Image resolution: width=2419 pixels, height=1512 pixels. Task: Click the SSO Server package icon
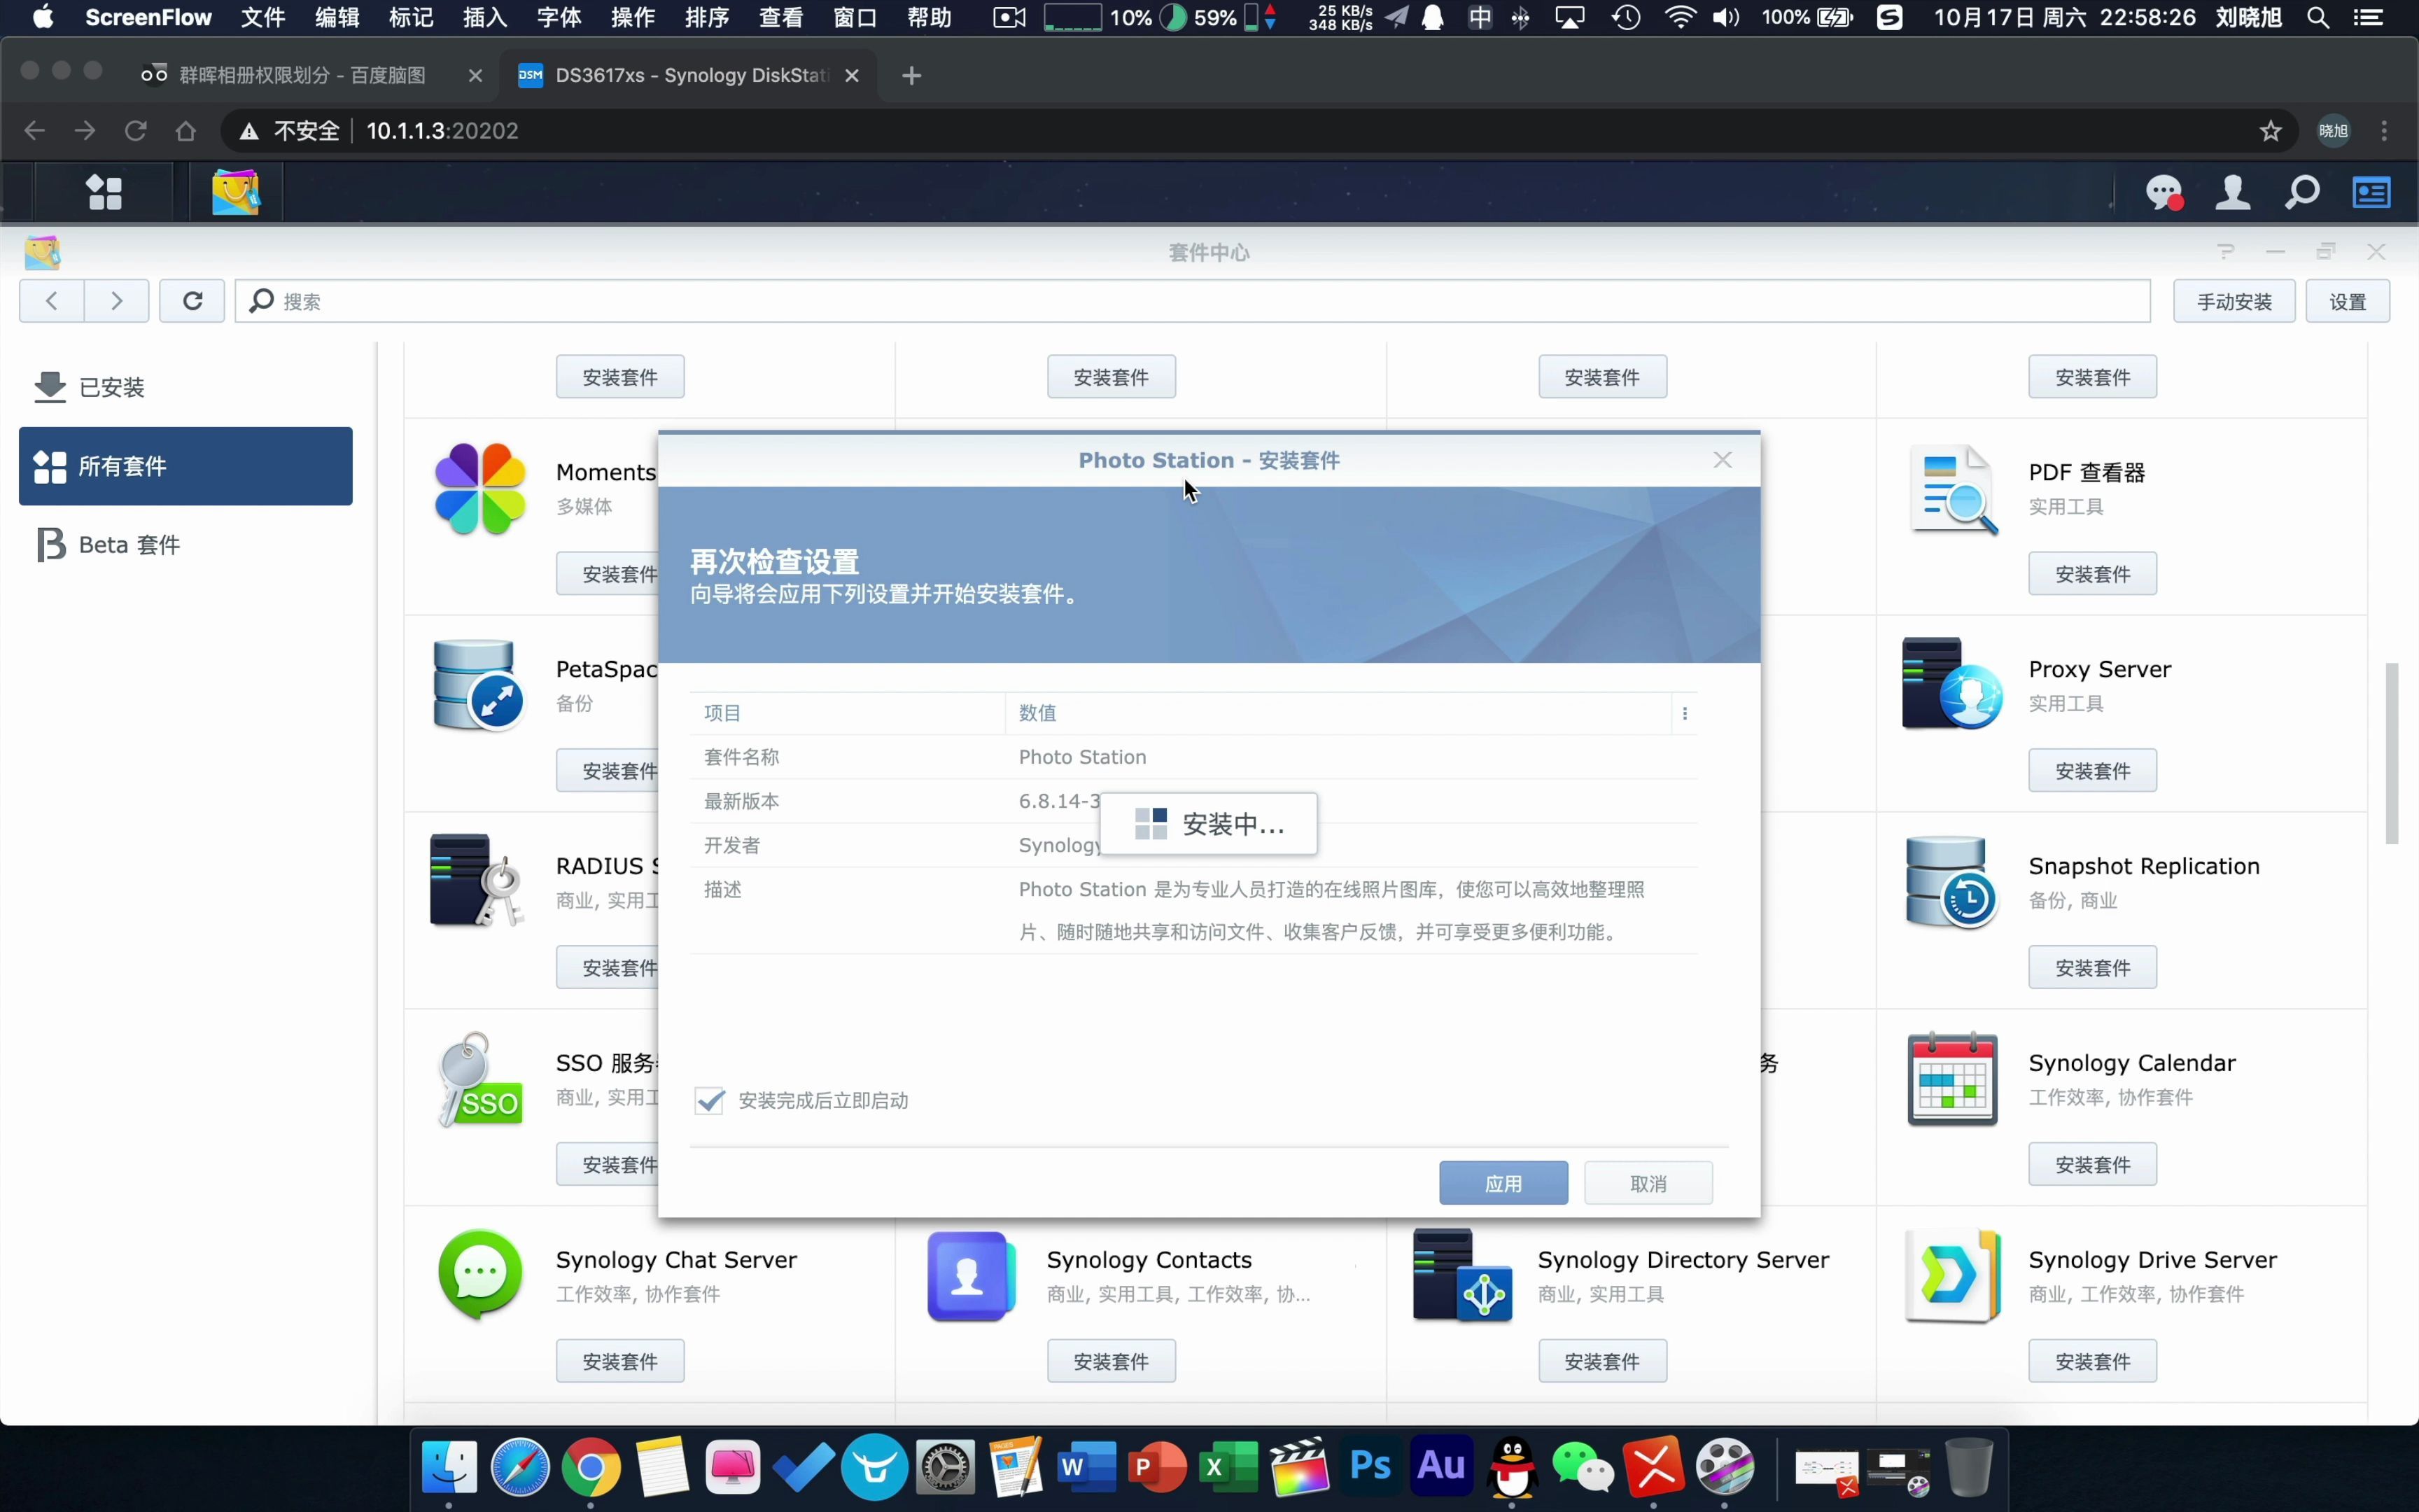click(x=479, y=1079)
